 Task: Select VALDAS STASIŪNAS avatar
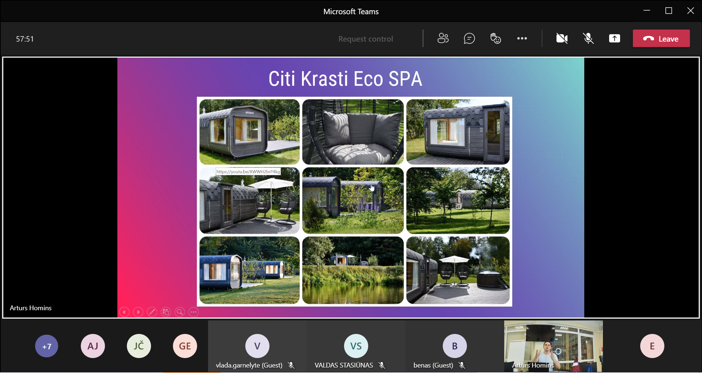(x=356, y=346)
